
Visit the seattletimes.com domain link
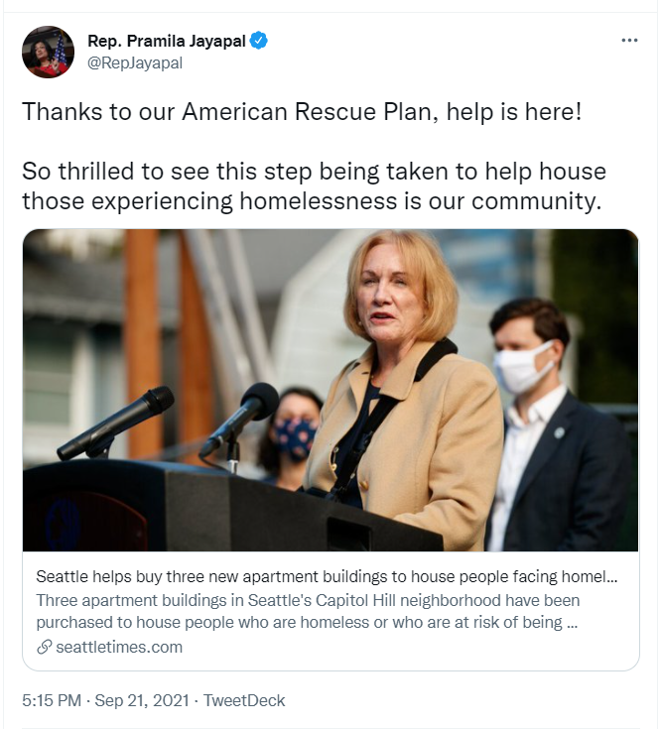119,647
